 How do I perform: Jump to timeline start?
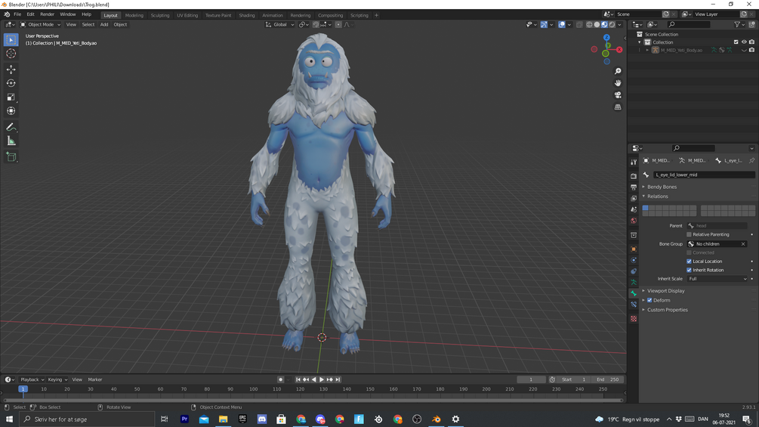[298, 379]
